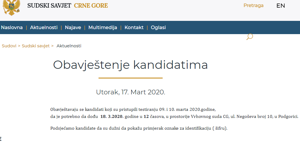Open search with the magnifying glass icon
This screenshot has width=300, height=147.
(x=250, y=37)
